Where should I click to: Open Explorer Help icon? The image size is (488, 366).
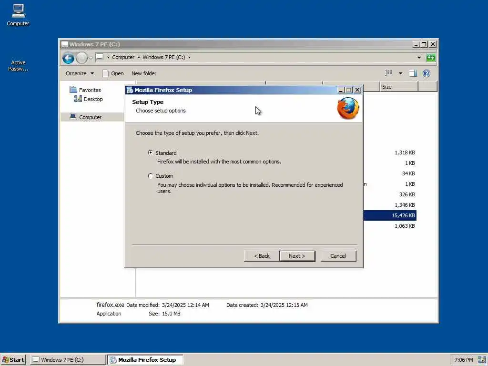[x=427, y=73]
